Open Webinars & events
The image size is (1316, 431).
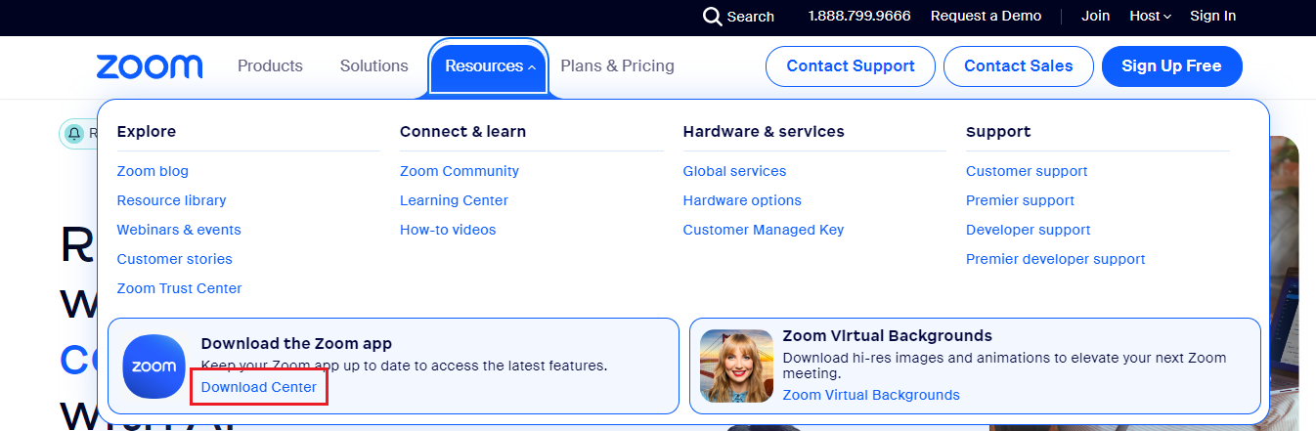click(x=179, y=230)
